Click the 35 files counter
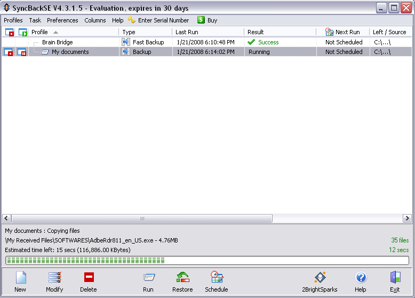The width and height of the screenshot is (415, 298). (x=400, y=240)
